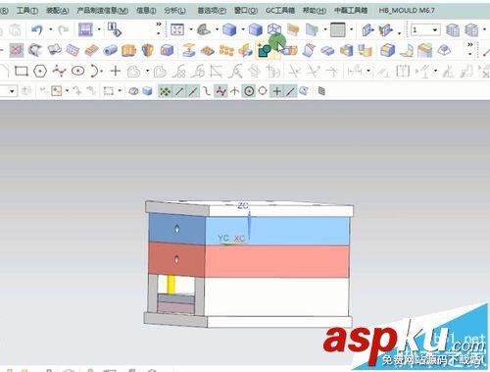Open the GC工具箱 menu
The image size is (490, 372).
coord(280,11)
